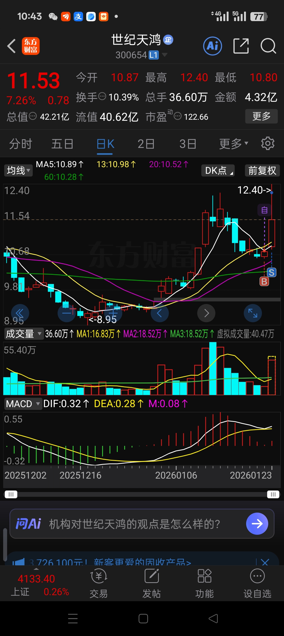This screenshot has width=284, height=636.
Task: Tap 更多 button for more quote data
Action: [x=261, y=116]
